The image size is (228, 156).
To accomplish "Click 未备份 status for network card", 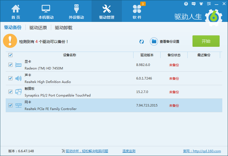I will [x=174, y=106].
